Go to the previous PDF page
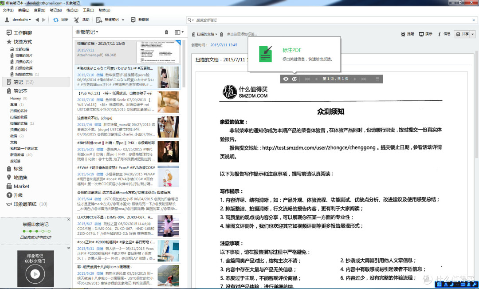This screenshot has height=289, width=479. click(x=316, y=79)
